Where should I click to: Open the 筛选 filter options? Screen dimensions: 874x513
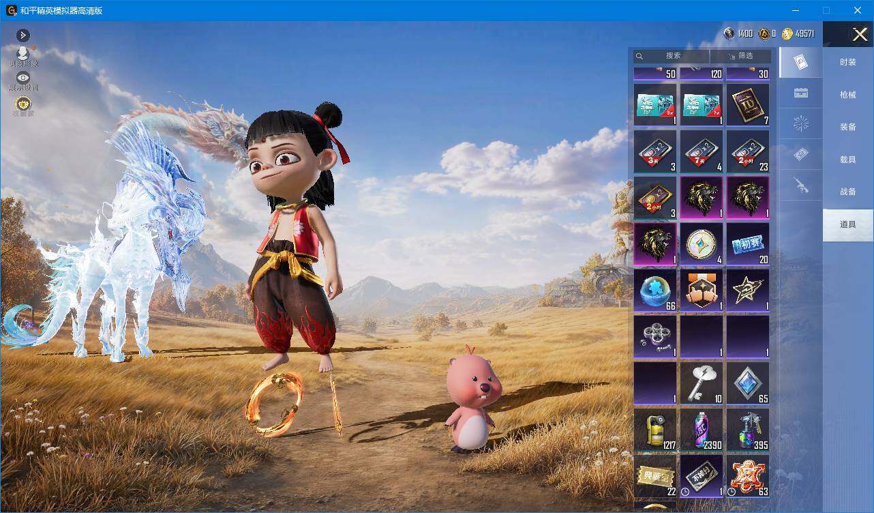740,56
